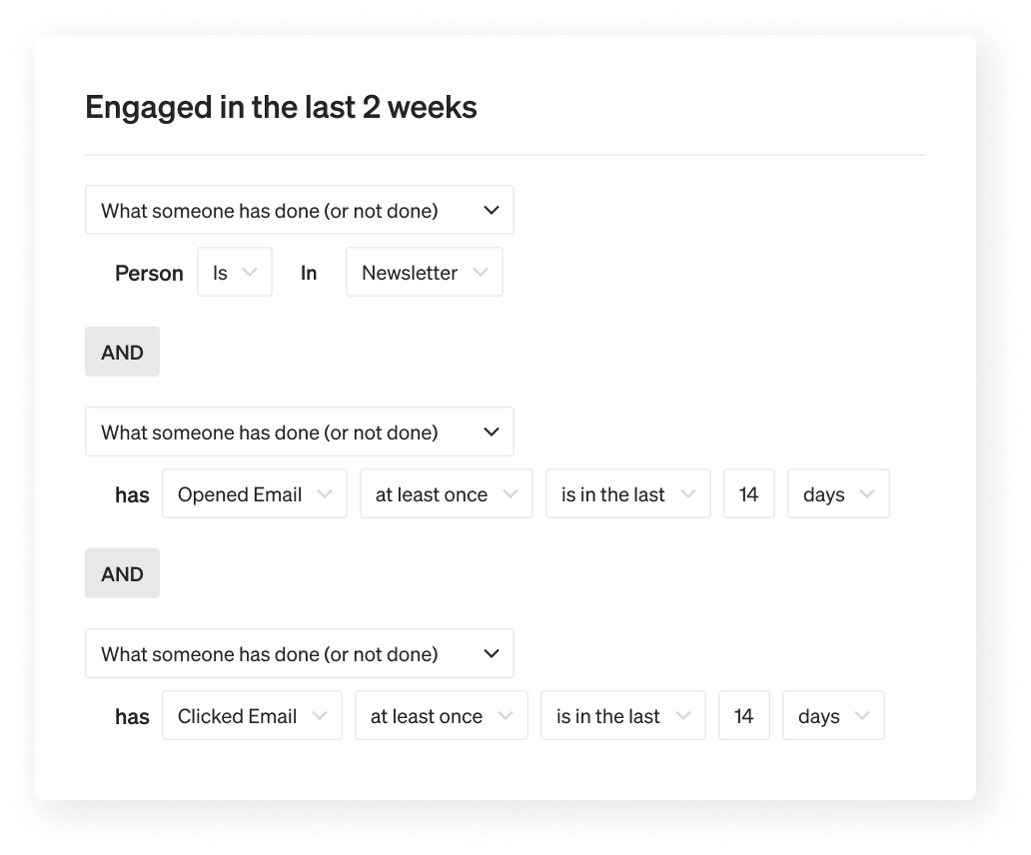Click the chevron on the first condition type selector
1031x855 pixels.
(x=491, y=210)
